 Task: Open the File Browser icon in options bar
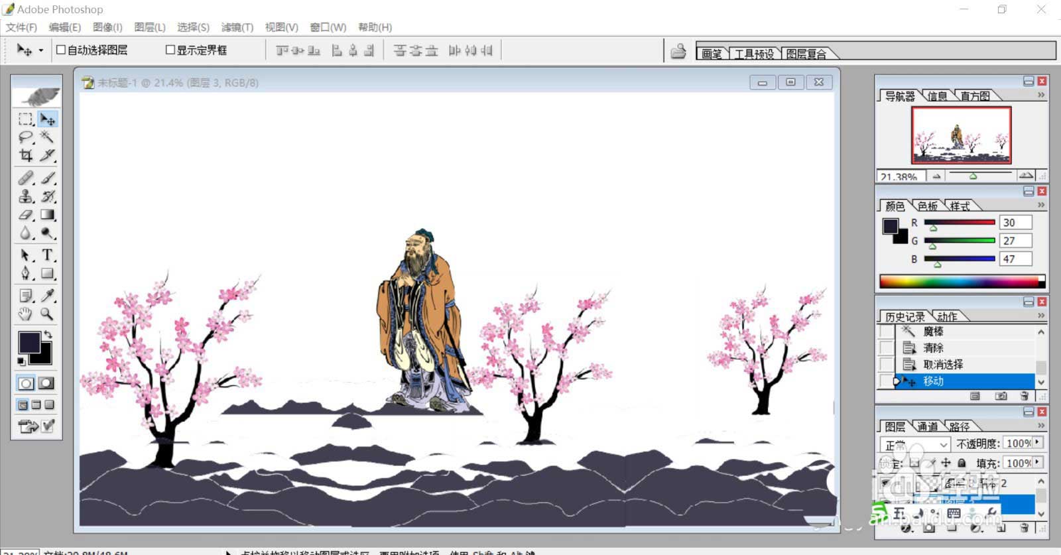point(678,50)
